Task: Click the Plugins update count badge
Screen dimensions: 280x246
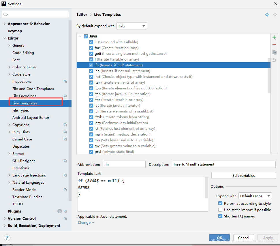Action: point(60,211)
